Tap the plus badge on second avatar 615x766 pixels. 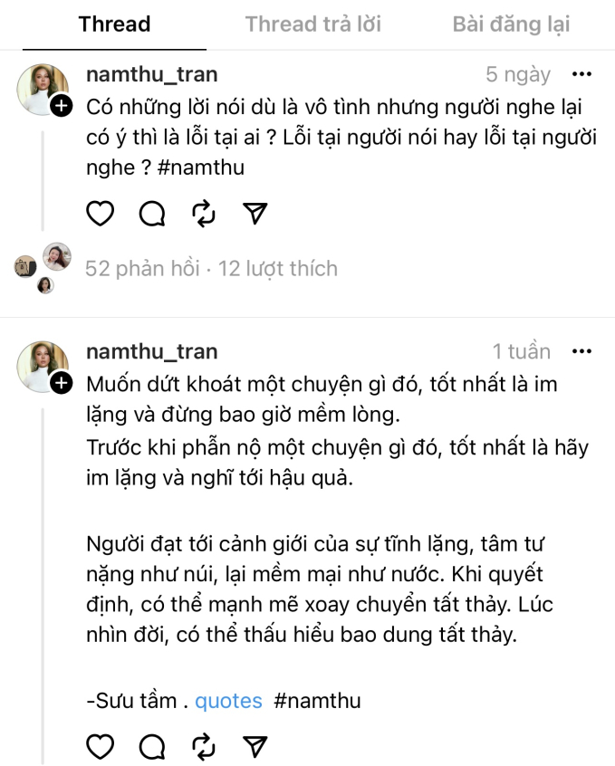[62, 383]
